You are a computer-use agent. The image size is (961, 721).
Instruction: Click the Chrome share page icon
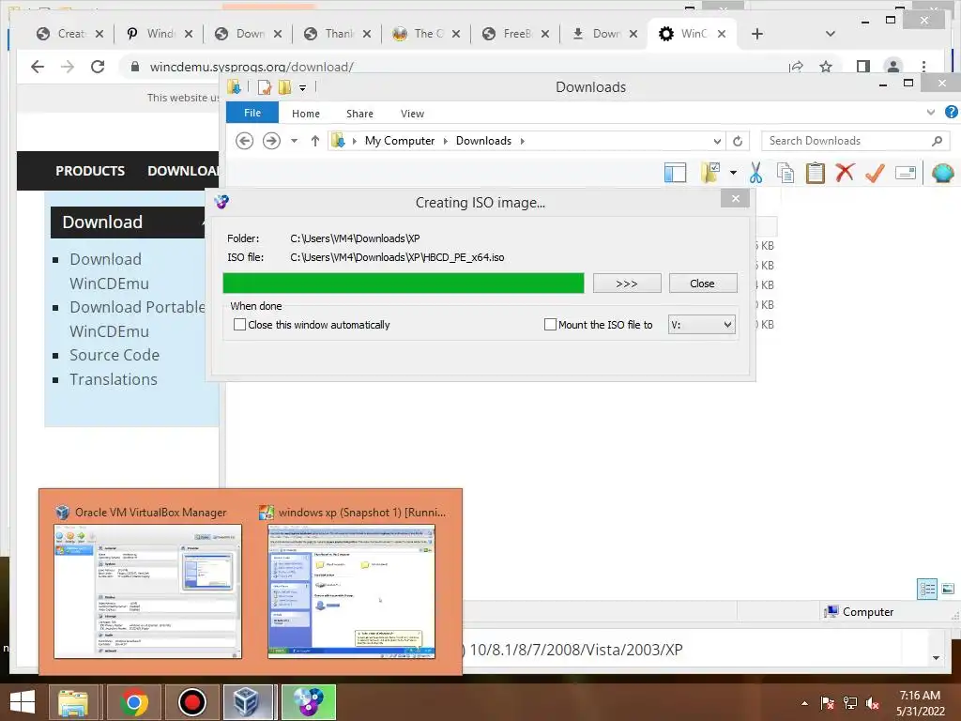(x=796, y=67)
